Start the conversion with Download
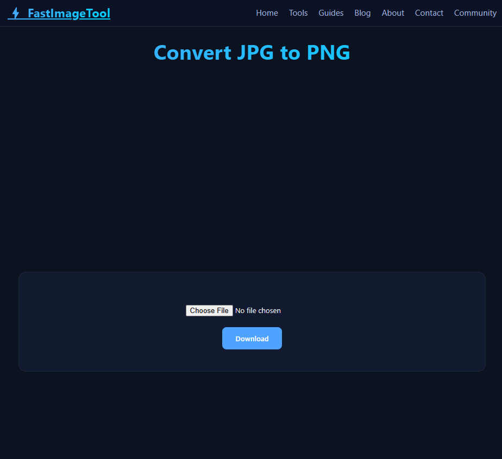Image resolution: width=502 pixels, height=459 pixels. 252,338
